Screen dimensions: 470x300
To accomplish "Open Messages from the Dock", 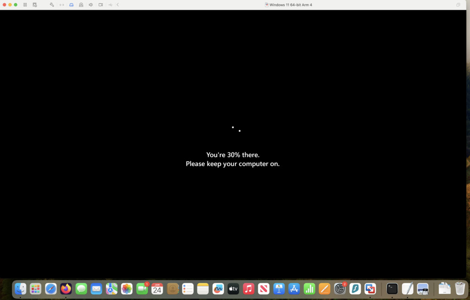I will (x=81, y=289).
